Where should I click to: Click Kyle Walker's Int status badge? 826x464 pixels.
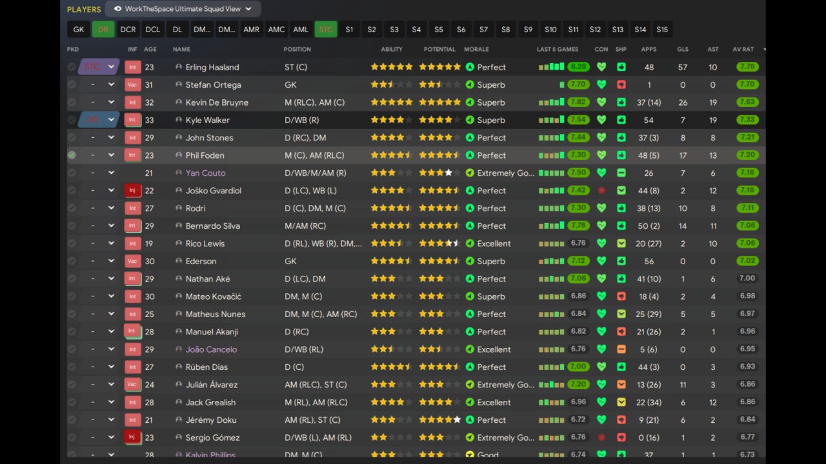132,120
